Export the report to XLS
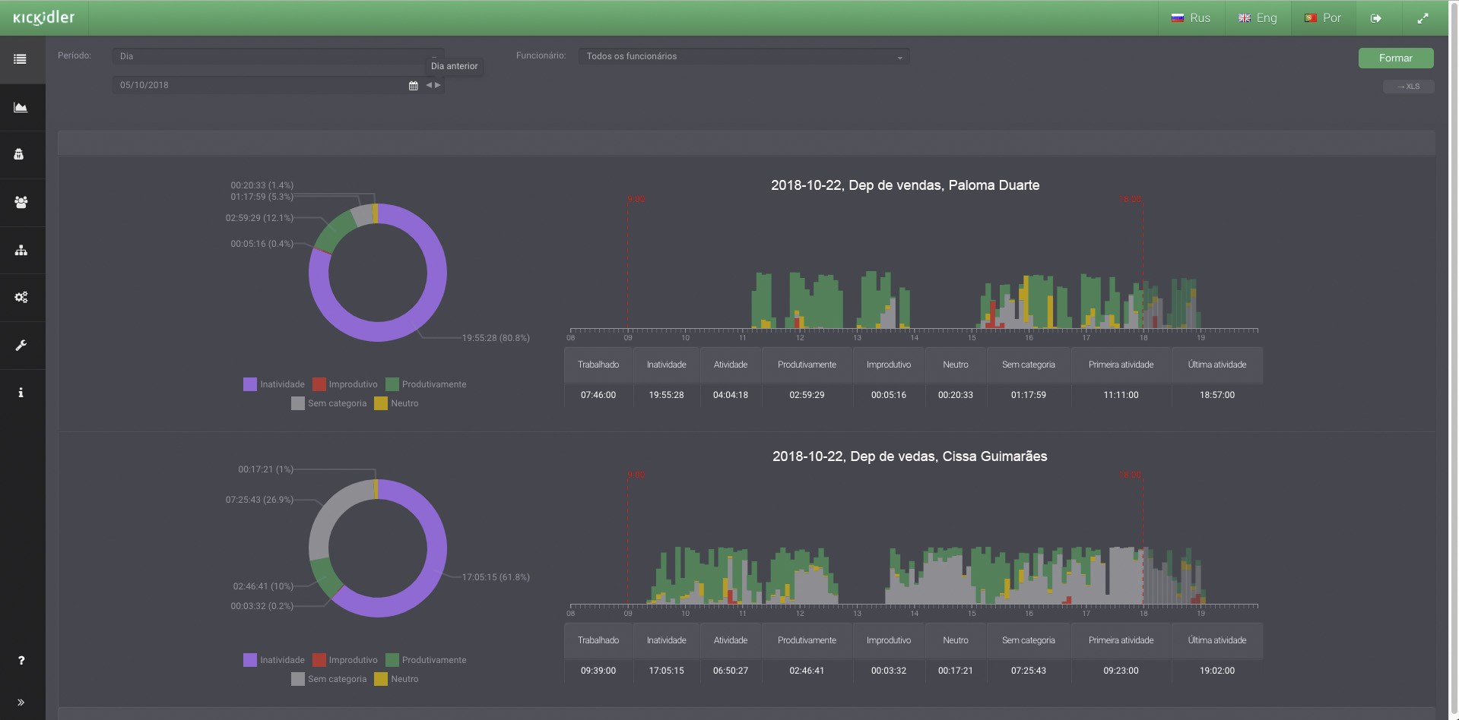The image size is (1459, 720). 1408,87
